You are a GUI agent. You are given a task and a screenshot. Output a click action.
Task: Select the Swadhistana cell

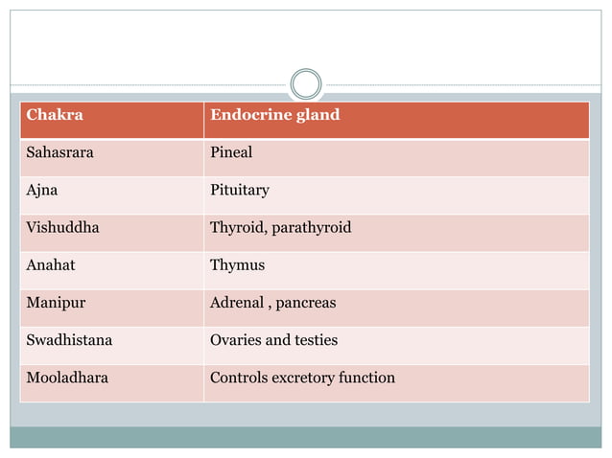point(67,340)
